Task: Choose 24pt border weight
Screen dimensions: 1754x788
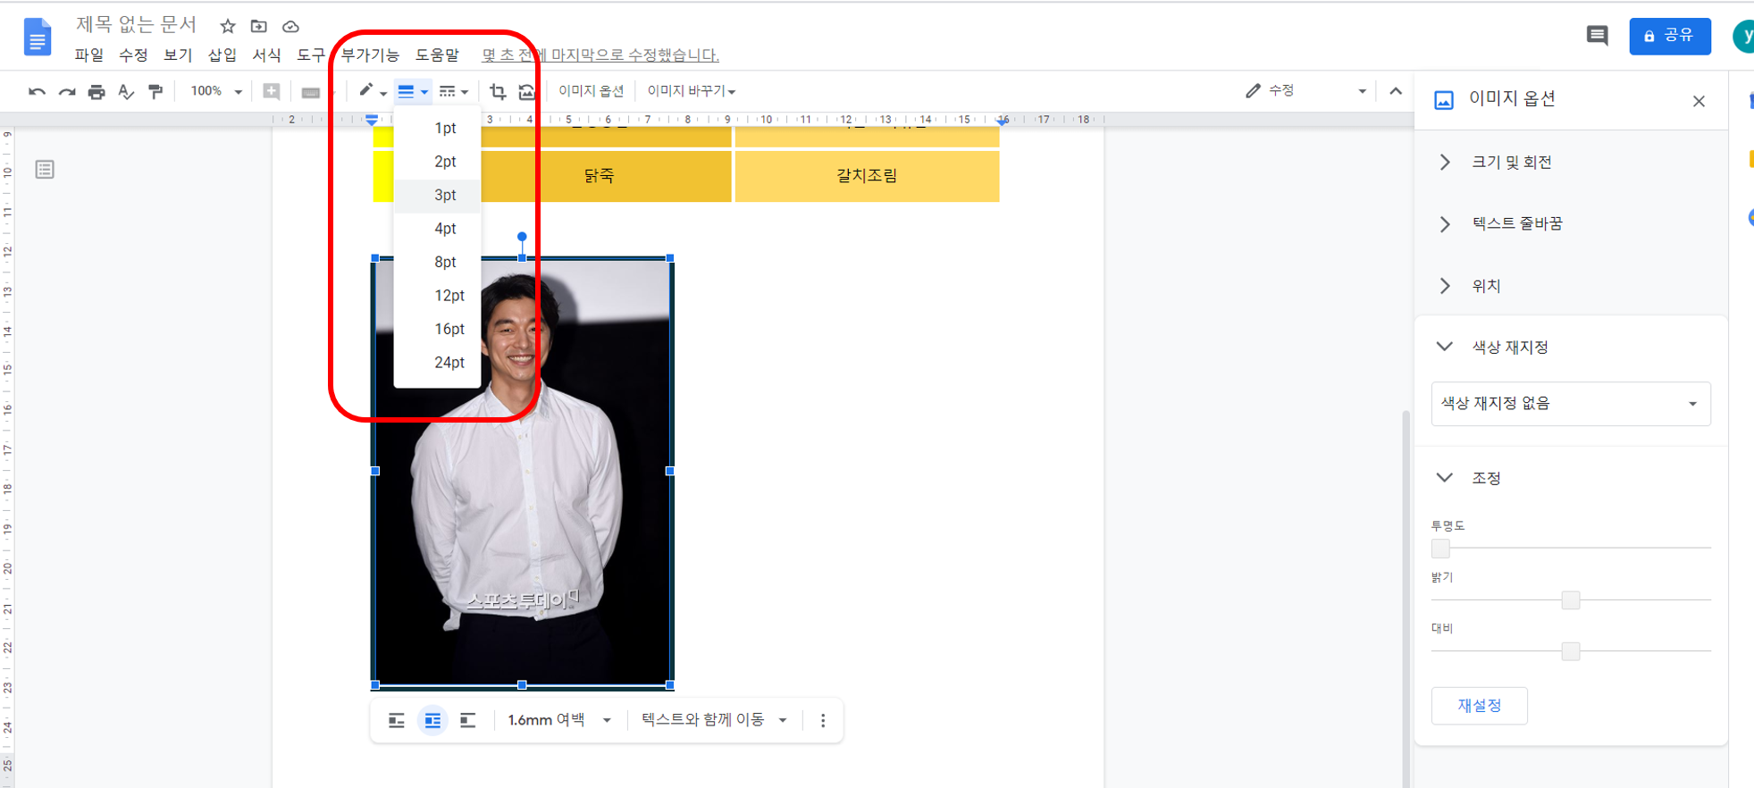Action: pos(437,363)
